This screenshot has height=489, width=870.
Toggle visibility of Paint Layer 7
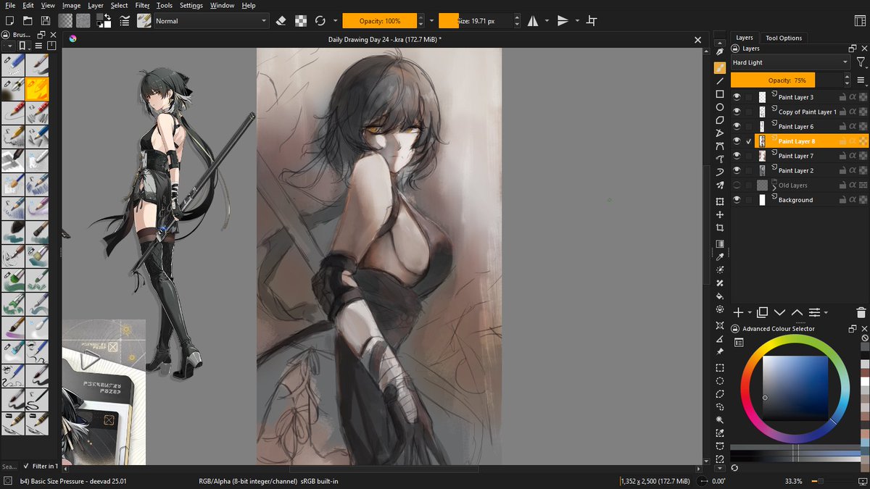737,156
